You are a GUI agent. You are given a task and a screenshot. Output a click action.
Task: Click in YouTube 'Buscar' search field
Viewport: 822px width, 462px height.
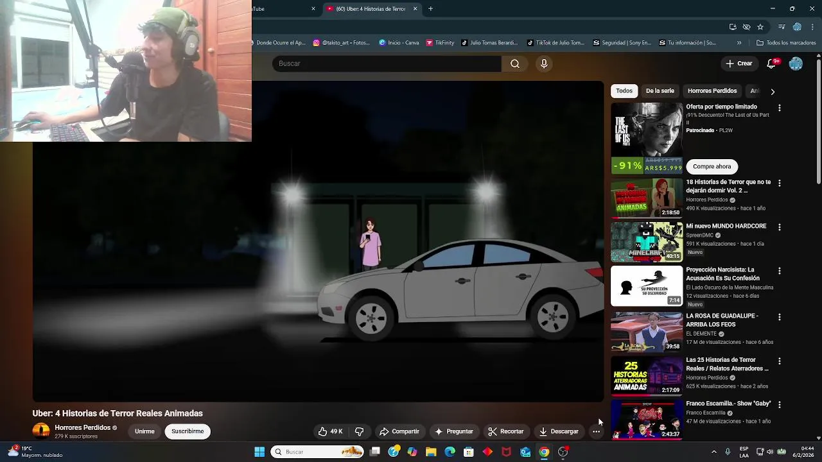[387, 64]
